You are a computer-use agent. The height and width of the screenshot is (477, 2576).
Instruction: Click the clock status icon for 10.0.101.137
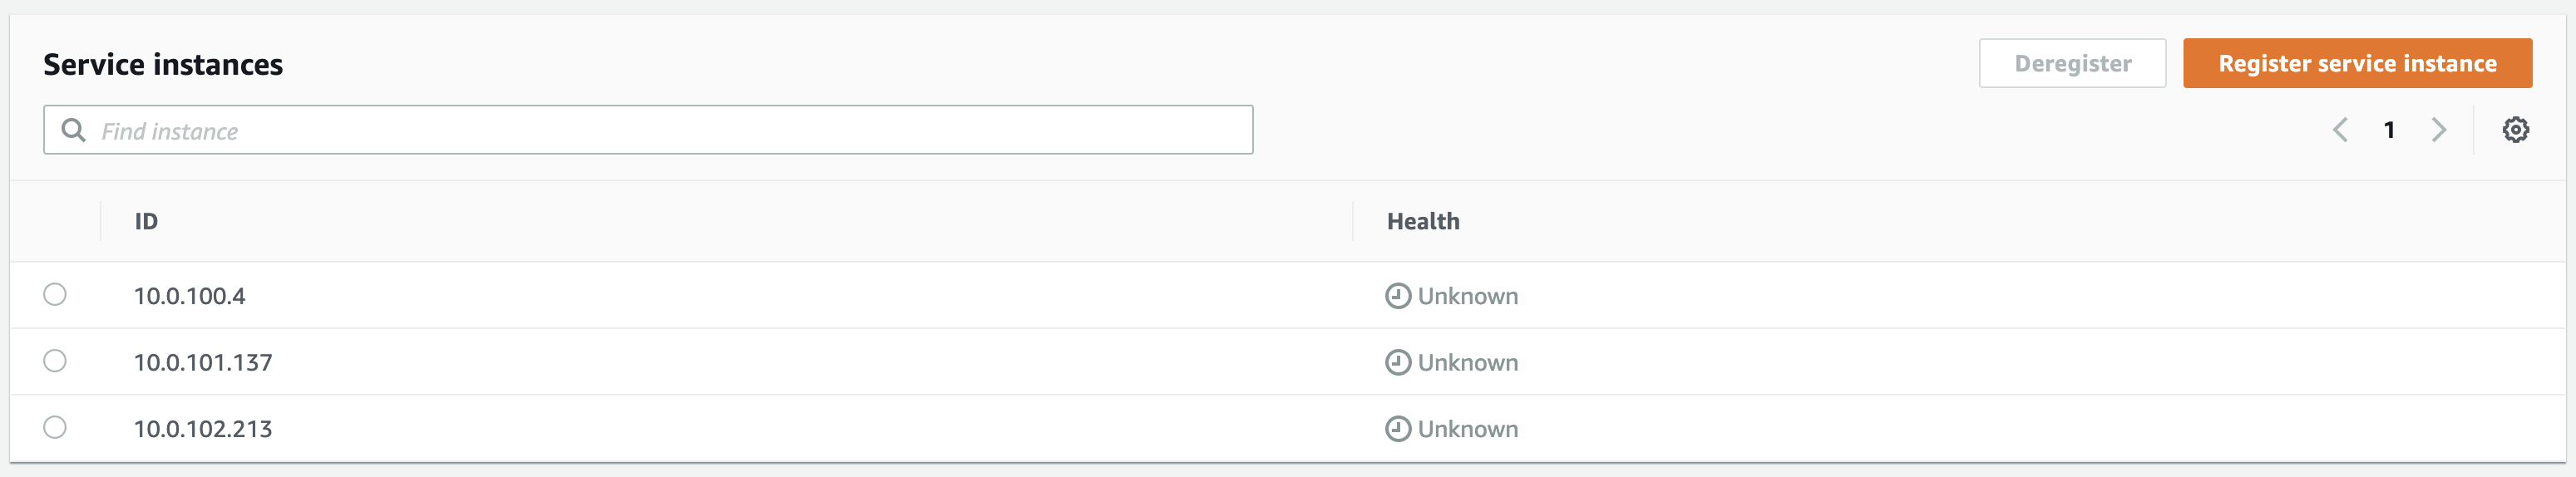[1397, 362]
